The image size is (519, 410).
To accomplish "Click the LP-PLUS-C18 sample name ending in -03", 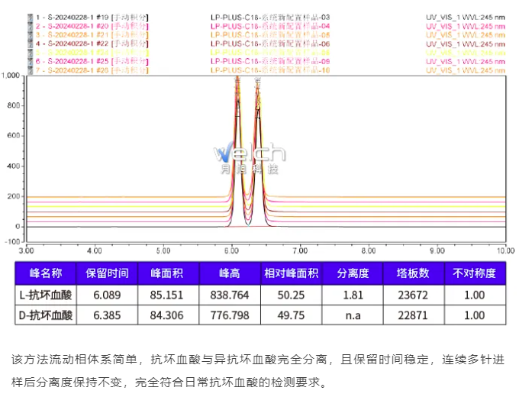I will point(270,17).
